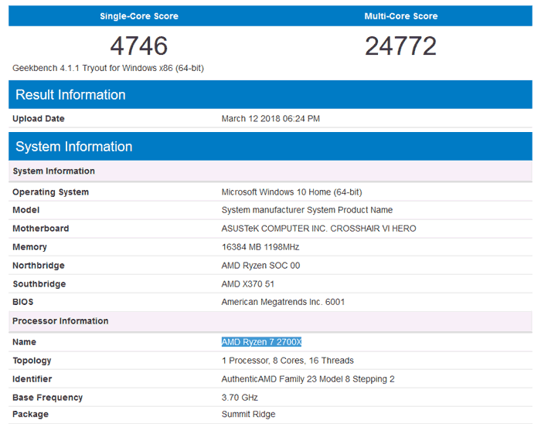The height and width of the screenshot is (427, 541).
Task: Select the 24772 multi-core score value
Action: click(401, 46)
